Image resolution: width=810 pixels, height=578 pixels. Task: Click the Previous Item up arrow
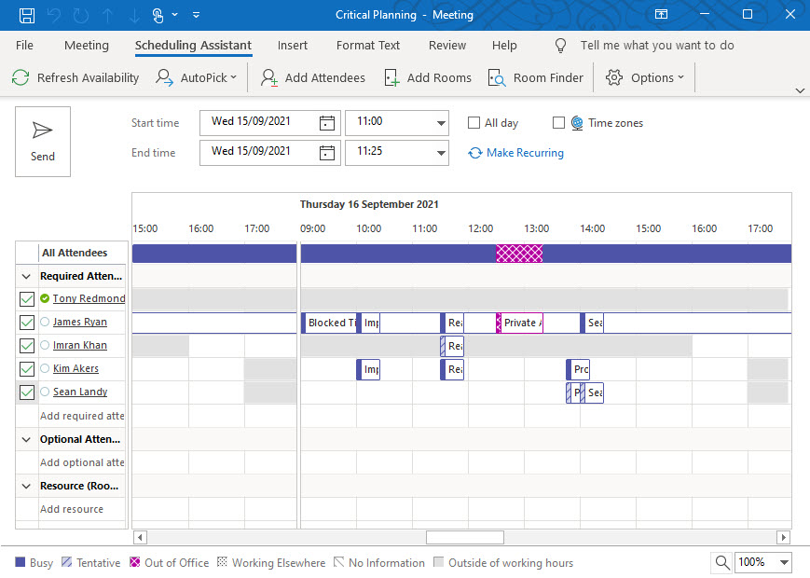point(108,15)
